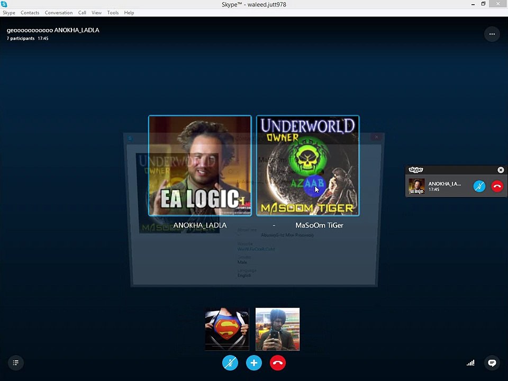End the call with red hang-up button
The width and height of the screenshot is (508, 381).
click(x=278, y=363)
